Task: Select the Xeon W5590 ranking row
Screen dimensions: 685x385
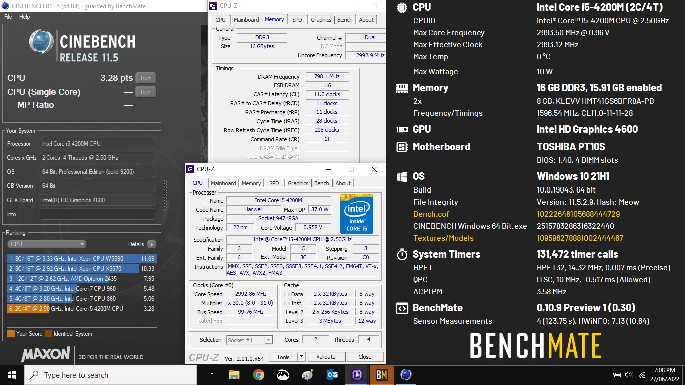Action: coord(82,259)
